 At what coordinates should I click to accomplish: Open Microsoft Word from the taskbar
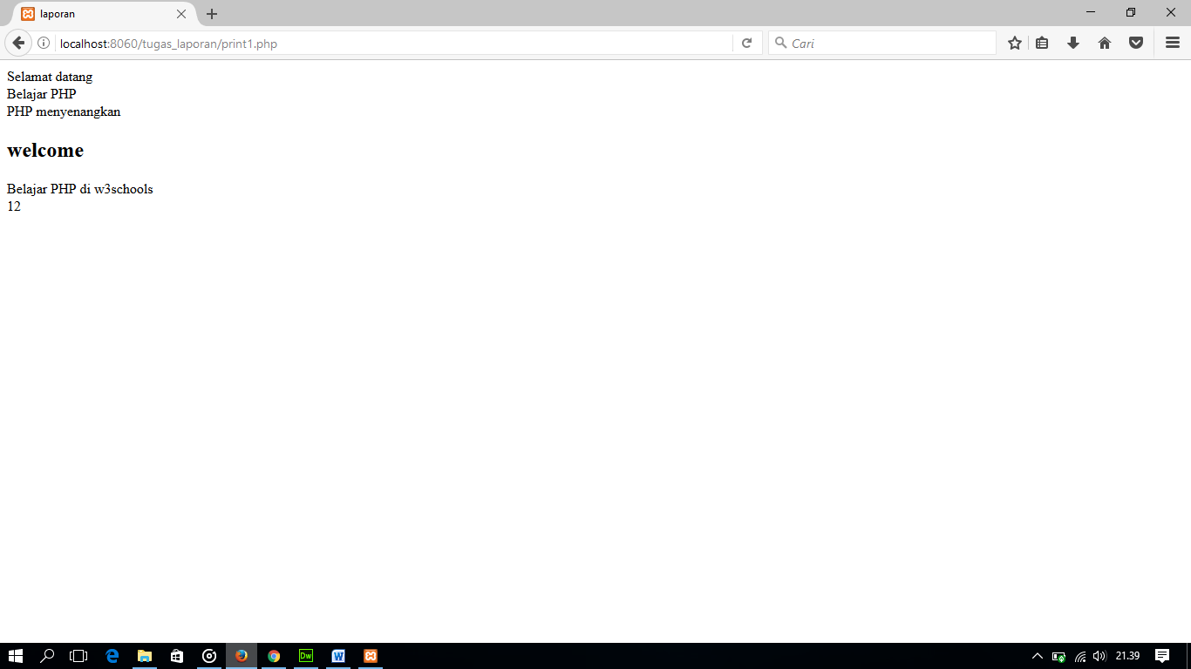tap(338, 656)
